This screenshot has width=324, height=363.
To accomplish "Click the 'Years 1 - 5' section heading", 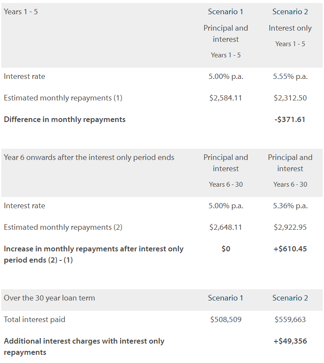I will tap(21, 12).
